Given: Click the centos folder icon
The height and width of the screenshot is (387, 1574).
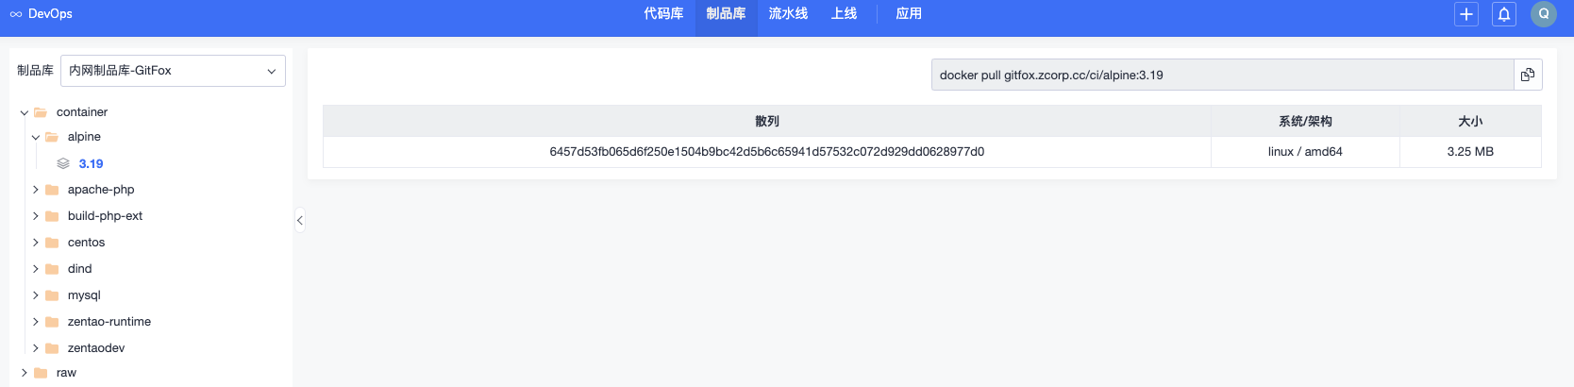Looking at the screenshot, I should pyautogui.click(x=52, y=243).
